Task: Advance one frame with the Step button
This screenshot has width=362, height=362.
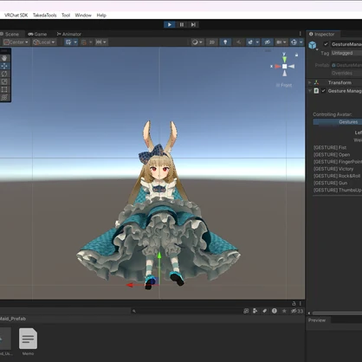Action: pyautogui.click(x=193, y=24)
